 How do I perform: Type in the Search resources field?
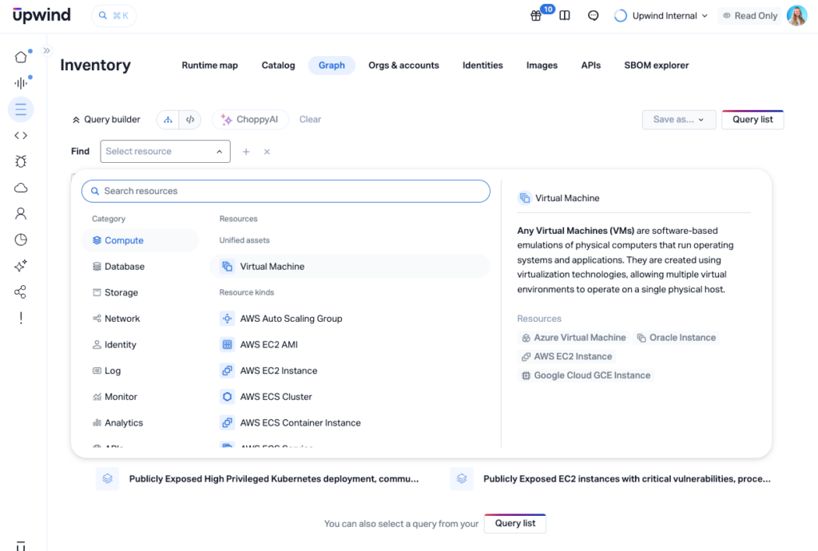(285, 191)
